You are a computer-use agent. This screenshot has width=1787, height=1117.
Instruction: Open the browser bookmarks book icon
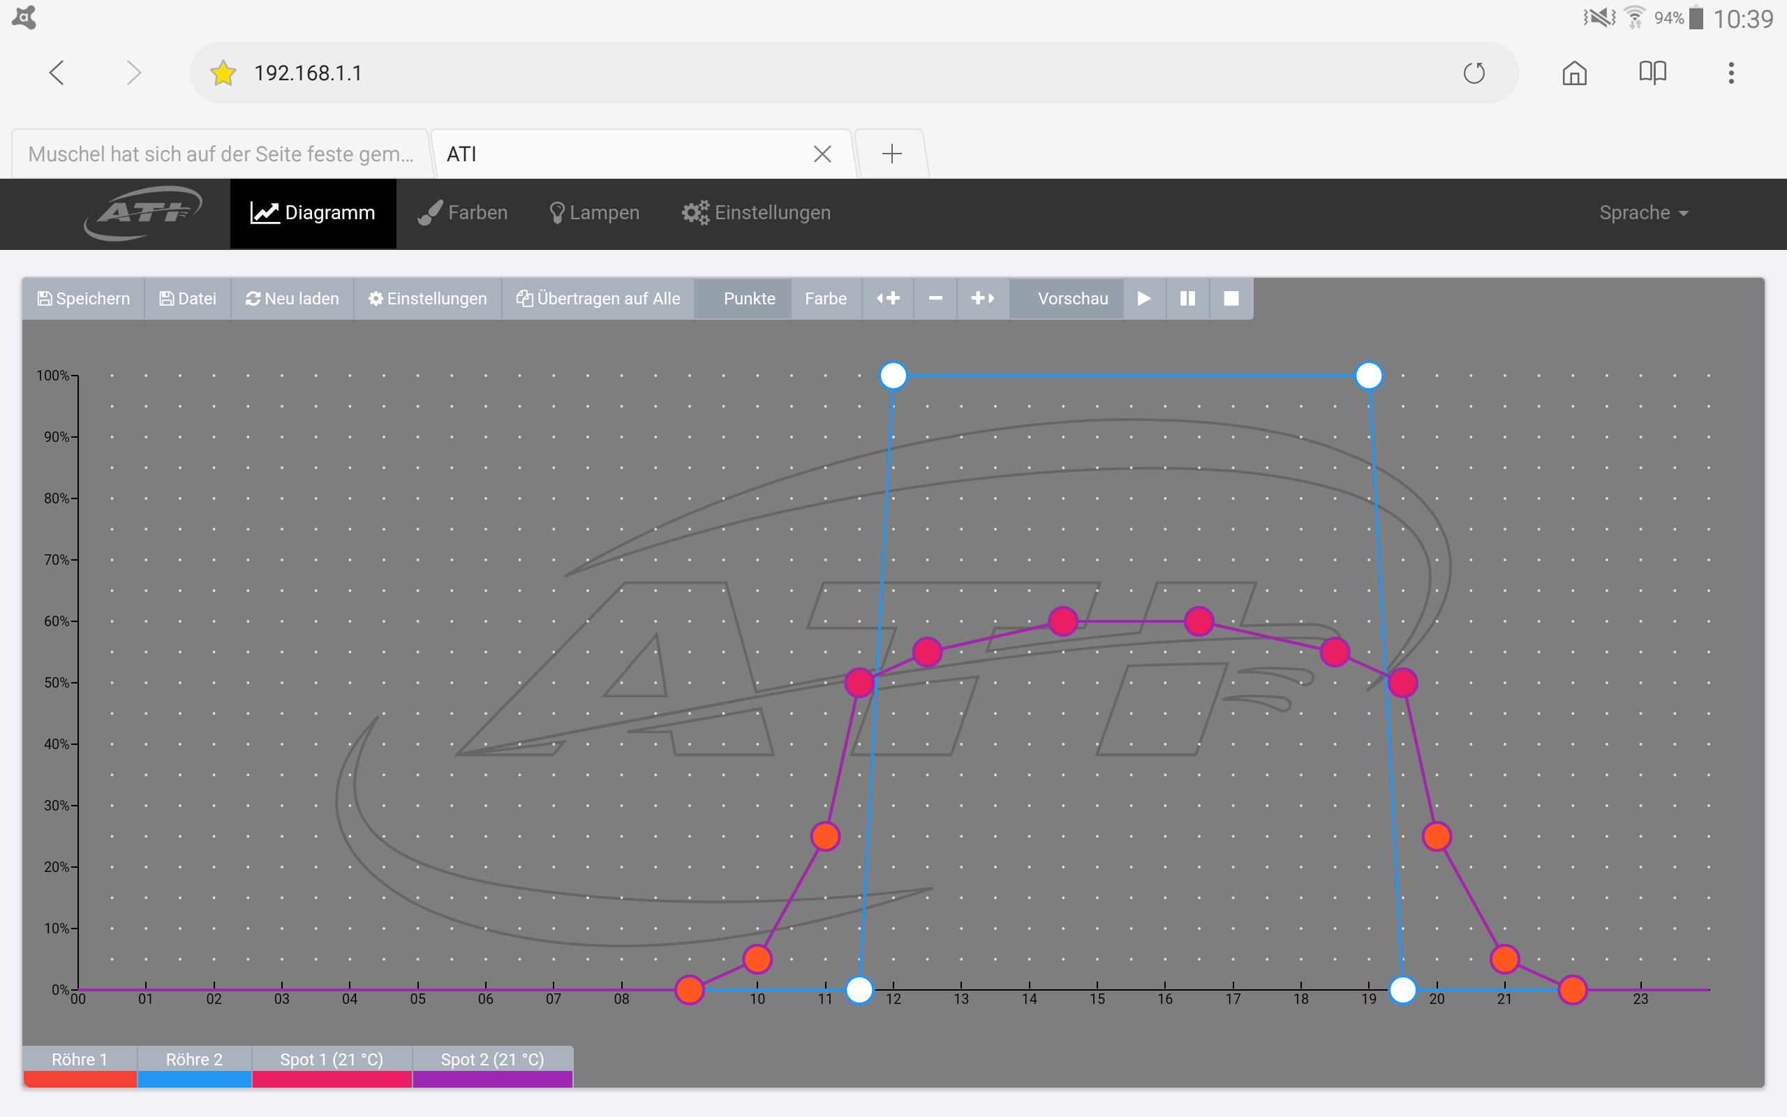click(1652, 73)
